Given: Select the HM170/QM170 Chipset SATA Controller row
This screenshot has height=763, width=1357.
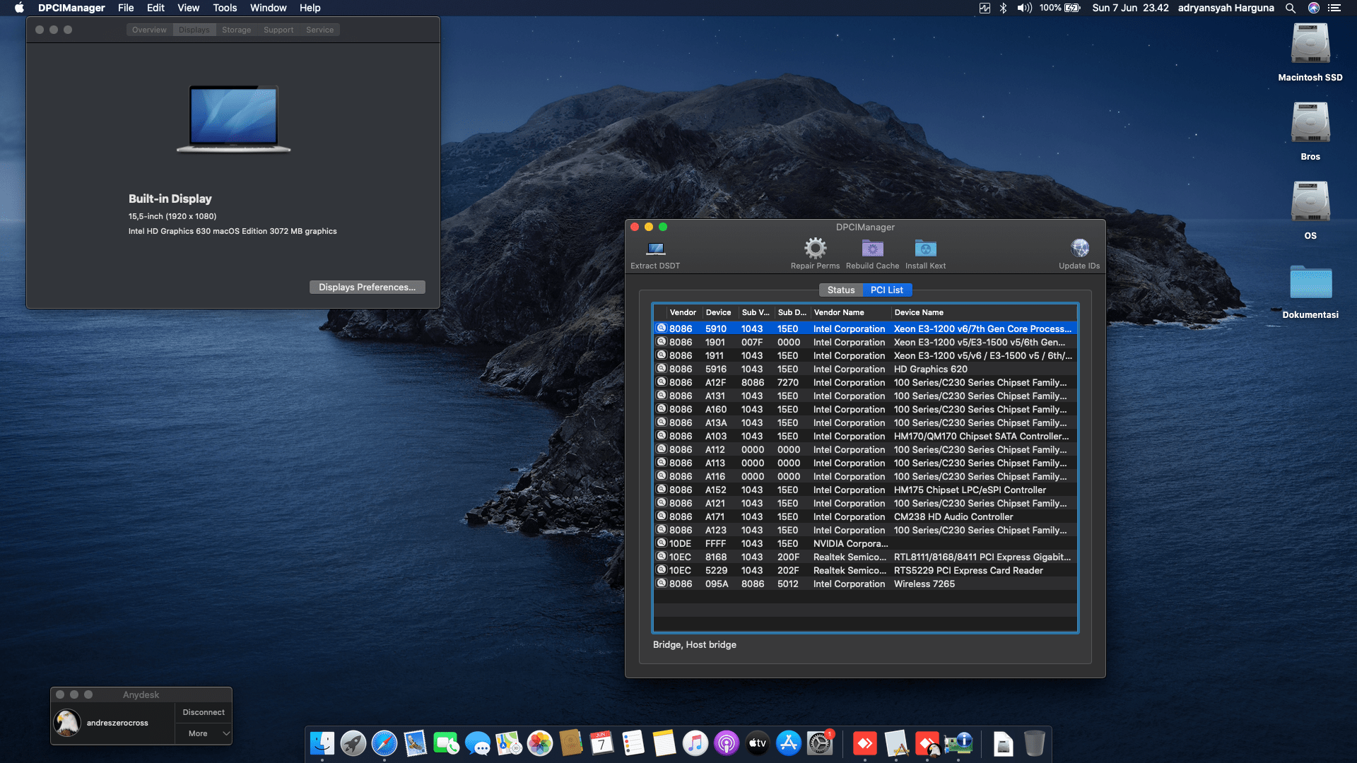Looking at the screenshot, I should point(865,436).
